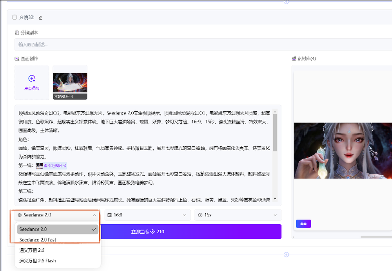Tick the 分镜32 checkbox
The width and height of the screenshot is (392, 271).
(15, 17)
